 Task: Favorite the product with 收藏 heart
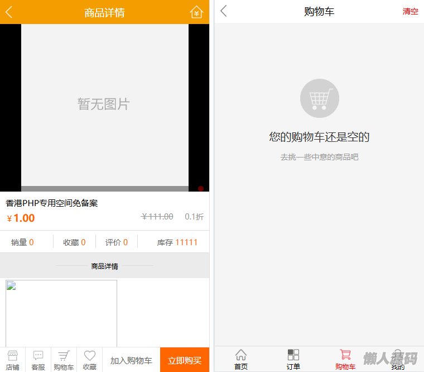tap(90, 360)
